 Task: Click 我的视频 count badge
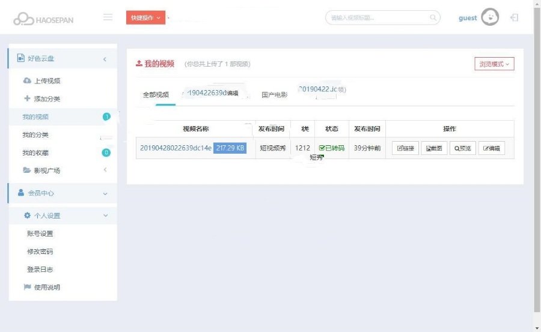[x=106, y=116]
